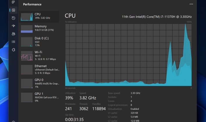Open the three-dot more options menu
206x122 pixels.
tap(191, 4)
